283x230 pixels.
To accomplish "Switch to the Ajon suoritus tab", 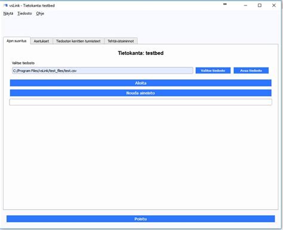I will coord(17,41).
